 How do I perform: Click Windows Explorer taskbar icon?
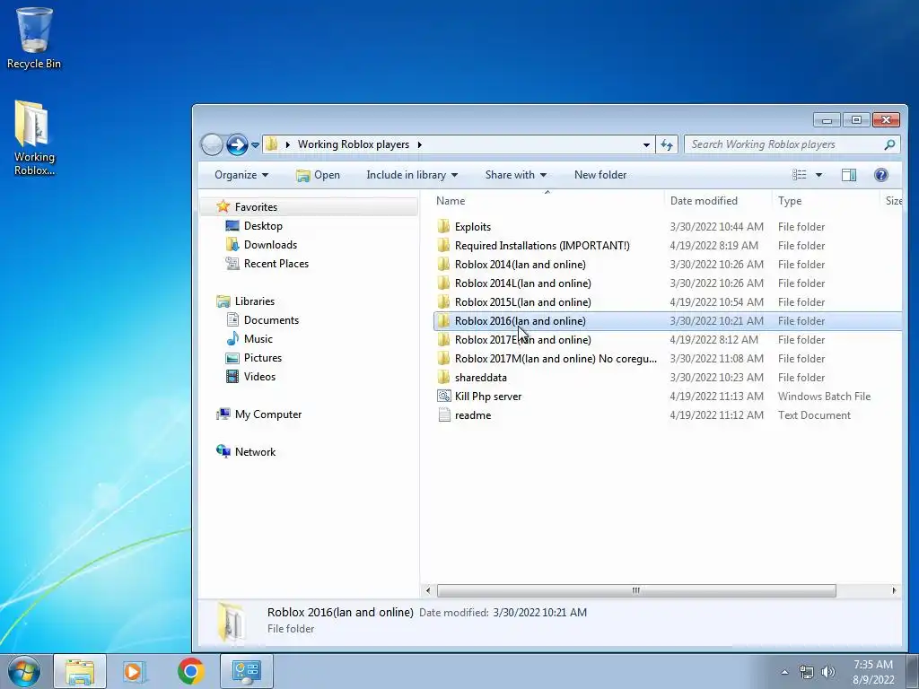point(80,671)
